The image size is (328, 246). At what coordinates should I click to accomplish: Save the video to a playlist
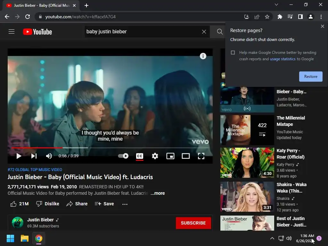(x=104, y=204)
